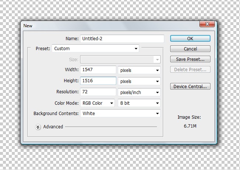The width and height of the screenshot is (240, 170).
Task: Open the Height units pixels dropdown
Action: pos(139,81)
